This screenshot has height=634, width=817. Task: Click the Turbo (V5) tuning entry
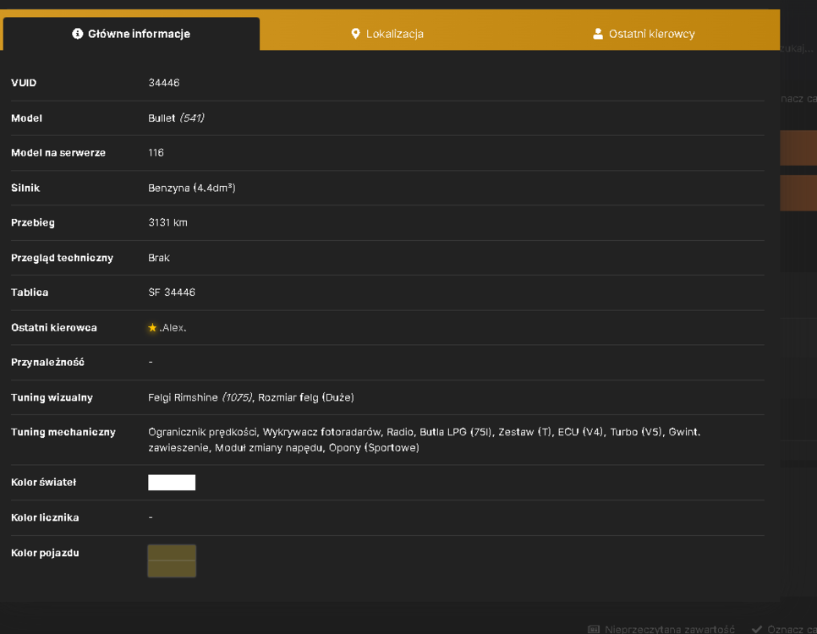pyautogui.click(x=636, y=432)
